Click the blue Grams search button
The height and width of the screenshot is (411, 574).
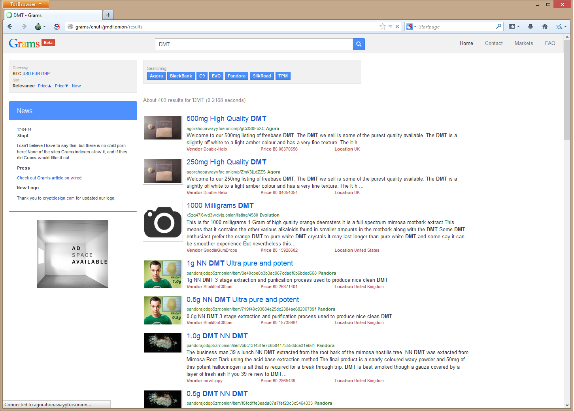click(x=359, y=44)
